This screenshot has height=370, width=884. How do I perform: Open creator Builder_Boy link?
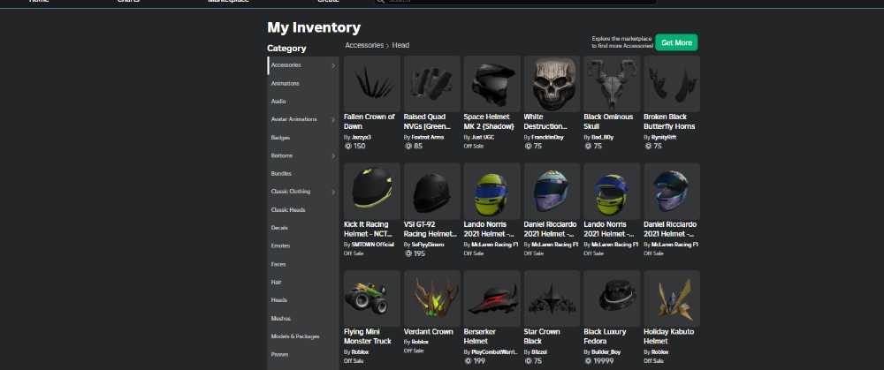tap(606, 352)
